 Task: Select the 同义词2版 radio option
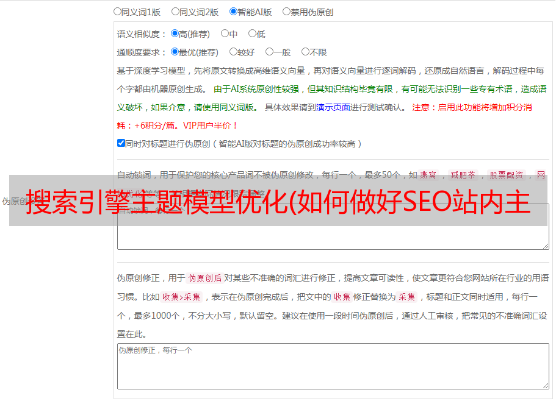point(175,12)
